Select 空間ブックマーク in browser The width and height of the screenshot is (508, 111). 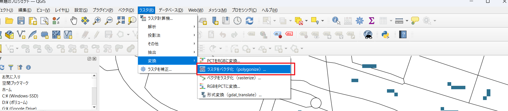(x=15, y=83)
